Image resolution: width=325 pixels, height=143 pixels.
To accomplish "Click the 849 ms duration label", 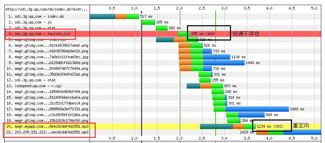I will pyautogui.click(x=272, y=115).
